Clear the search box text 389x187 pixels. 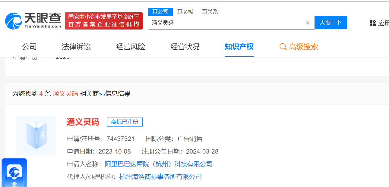pyautogui.click(x=308, y=23)
